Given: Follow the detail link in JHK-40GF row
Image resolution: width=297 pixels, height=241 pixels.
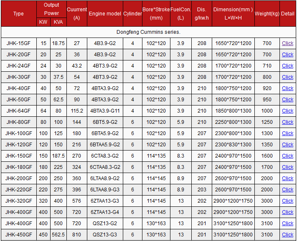Looking at the screenshot, I should pos(287,88).
